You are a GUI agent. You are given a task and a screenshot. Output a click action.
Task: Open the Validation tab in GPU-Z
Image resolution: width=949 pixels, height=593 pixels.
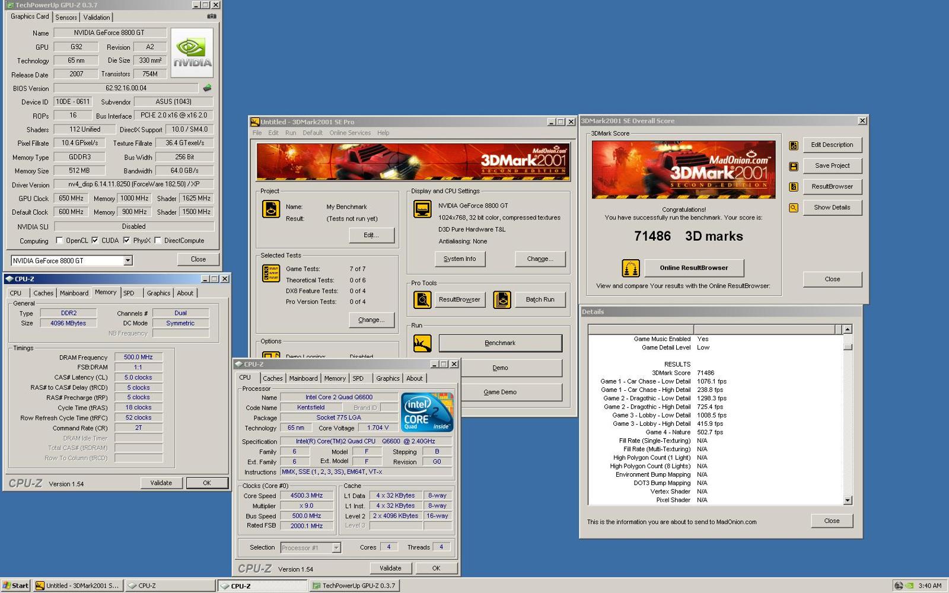coord(96,17)
